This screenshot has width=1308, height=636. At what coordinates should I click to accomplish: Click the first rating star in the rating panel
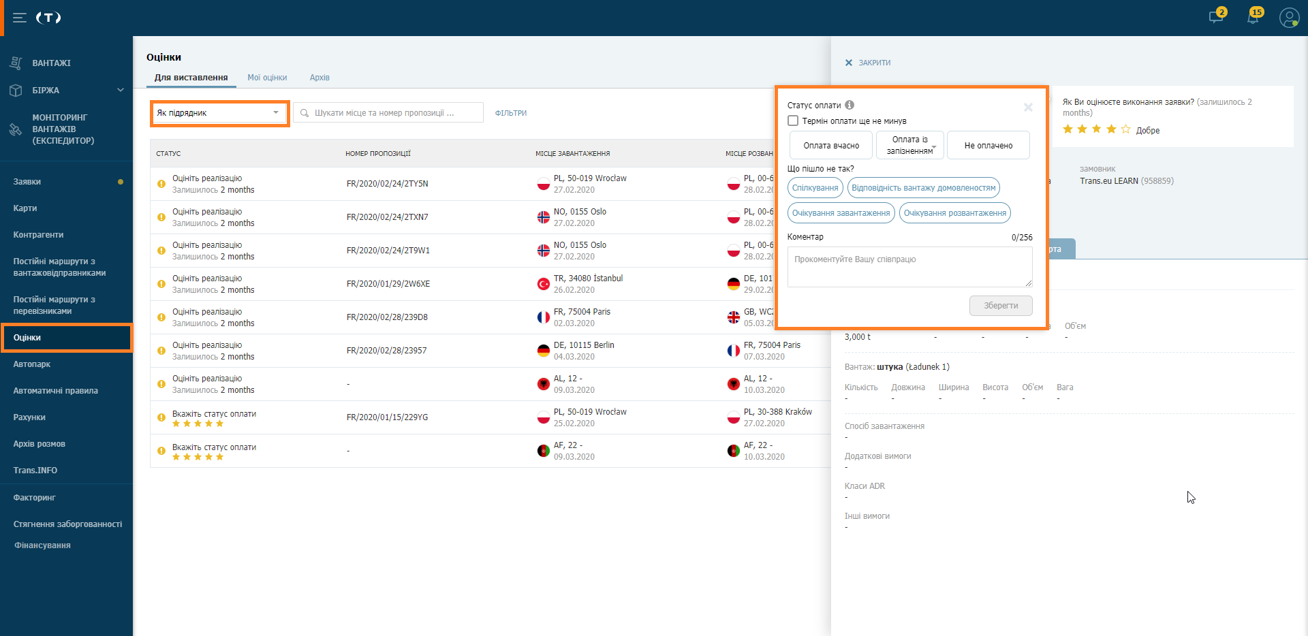pyautogui.click(x=1068, y=129)
